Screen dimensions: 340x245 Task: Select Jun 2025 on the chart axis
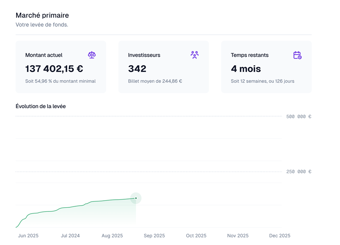coord(28,236)
